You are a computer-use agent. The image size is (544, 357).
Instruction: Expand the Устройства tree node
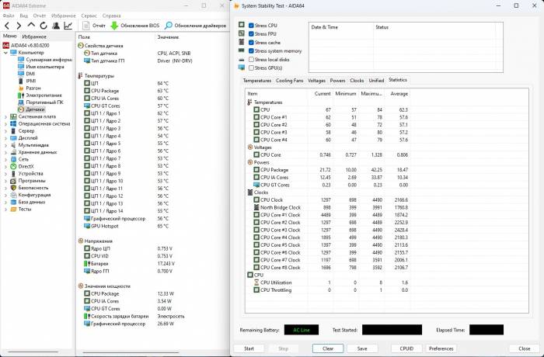click(x=5, y=174)
